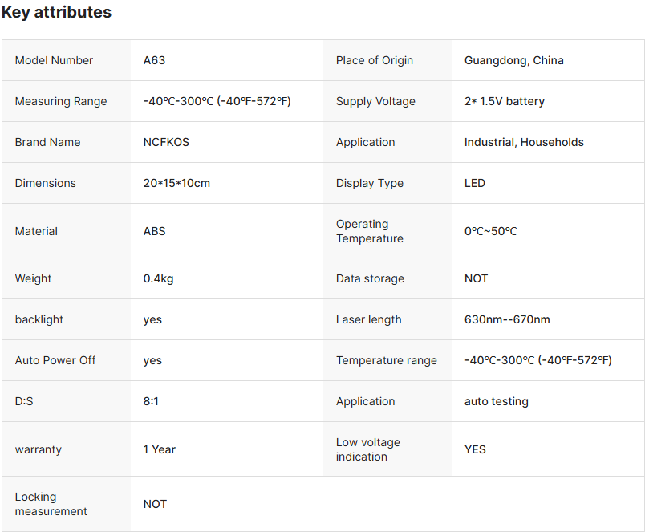Select laser length value 630nm--670nm
645x532 pixels.
click(507, 319)
